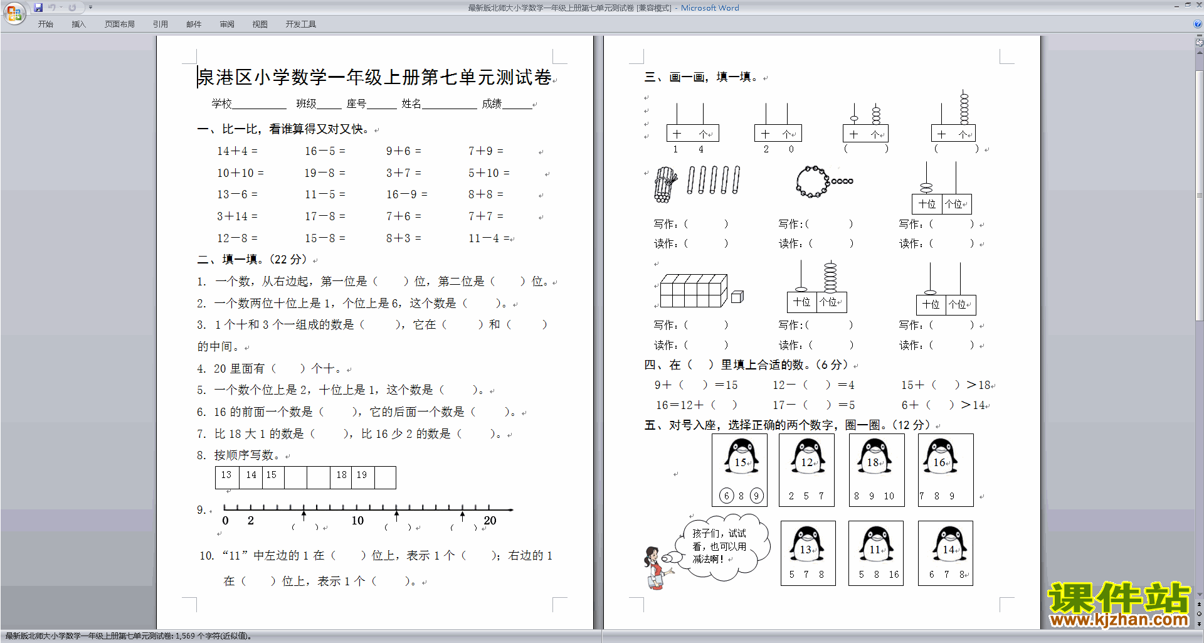
Task: Click the equation 14+4 =
Action: point(237,151)
